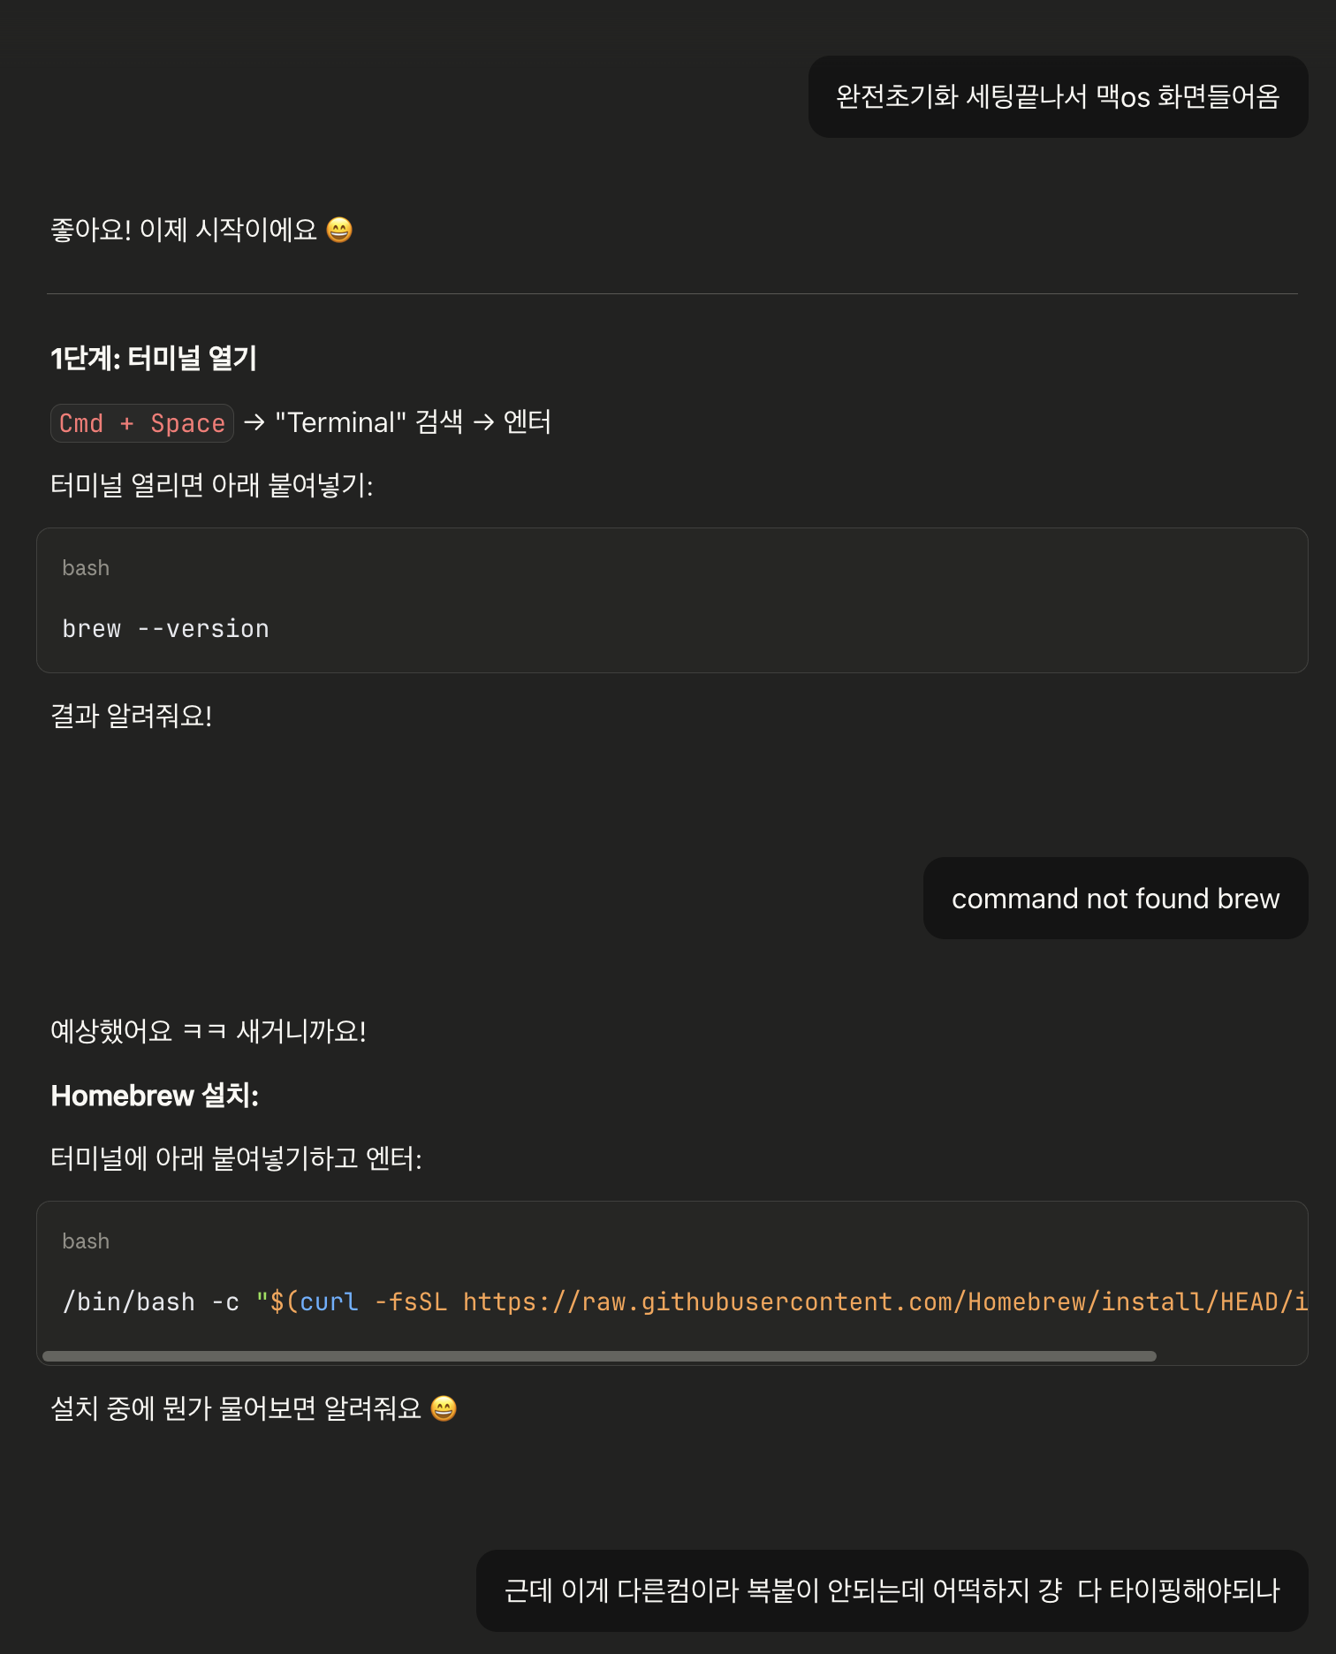Screen dimensions: 1336x1654
Task: Click the 'brew --version' command text
Action: [x=165, y=629]
